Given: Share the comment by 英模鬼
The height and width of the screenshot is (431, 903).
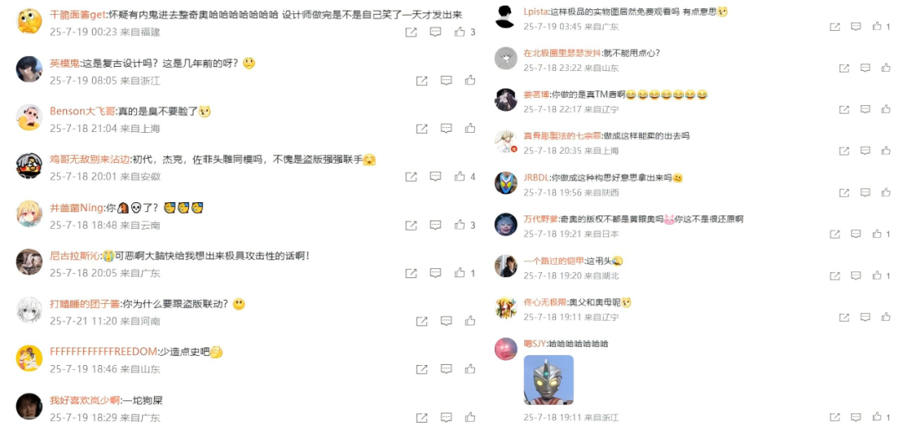Looking at the screenshot, I should tap(421, 80).
